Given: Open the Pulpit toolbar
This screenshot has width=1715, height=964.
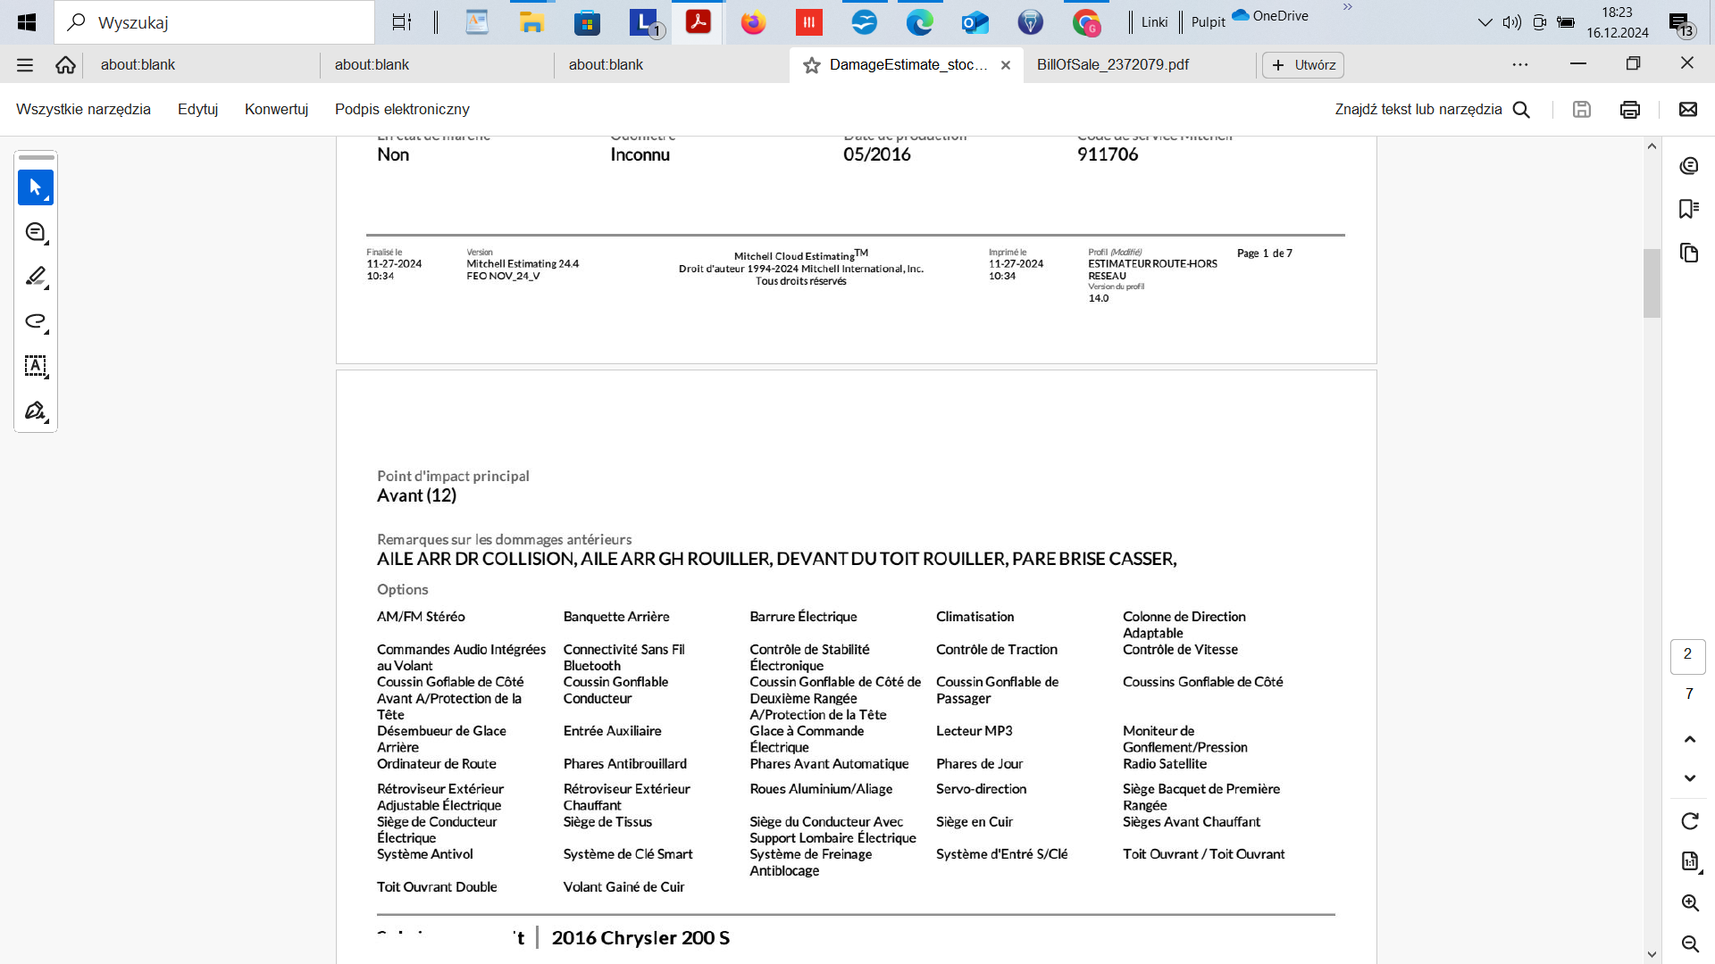Looking at the screenshot, I should pyautogui.click(x=1208, y=22).
